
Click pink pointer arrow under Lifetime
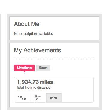pyautogui.click(x=24, y=72)
